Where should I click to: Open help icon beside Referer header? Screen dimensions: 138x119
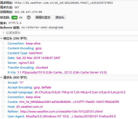pos(3,111)
